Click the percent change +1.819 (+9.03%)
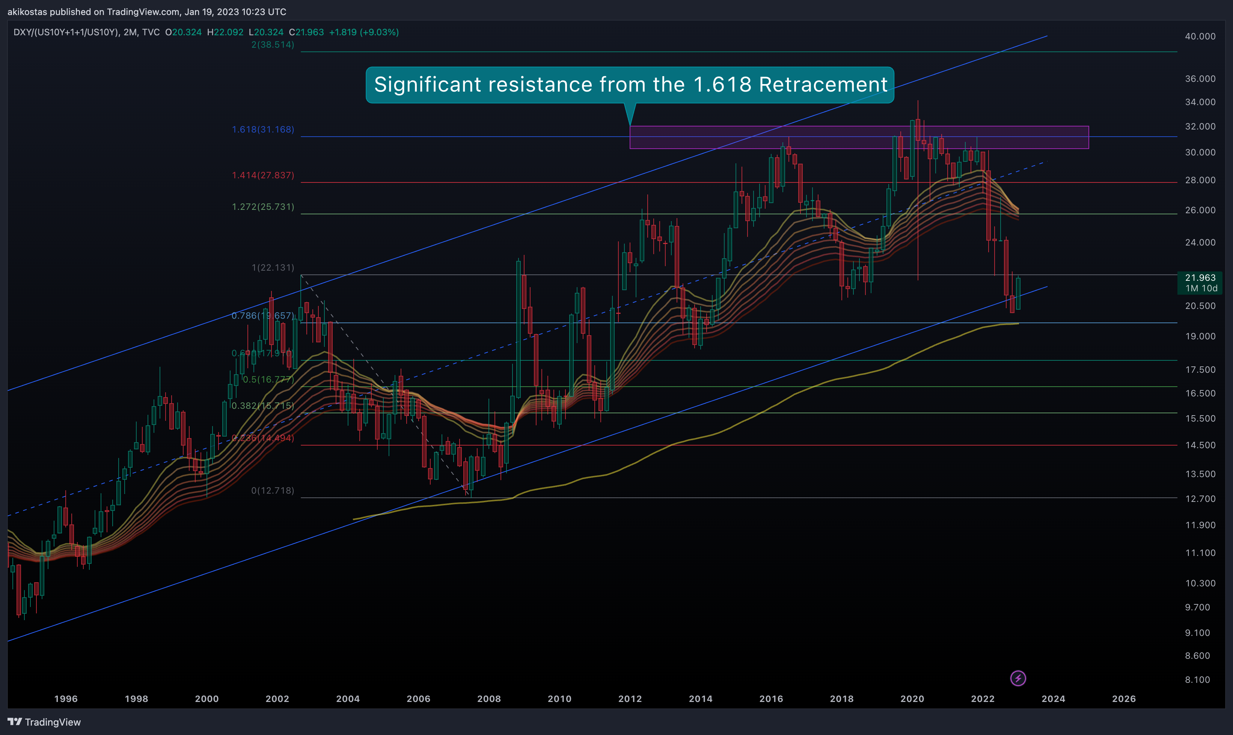This screenshot has width=1233, height=735. pos(363,32)
